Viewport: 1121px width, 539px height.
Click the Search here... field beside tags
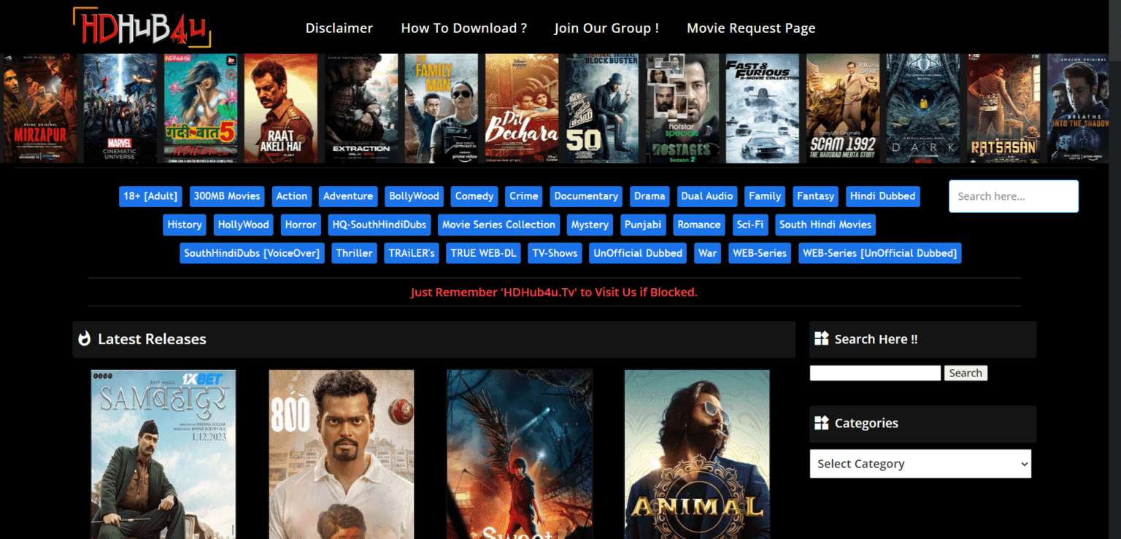click(1014, 196)
